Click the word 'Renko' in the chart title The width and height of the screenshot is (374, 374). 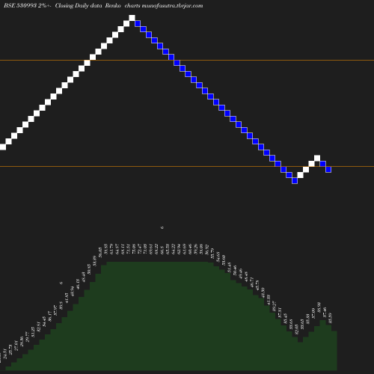pos(113,6)
